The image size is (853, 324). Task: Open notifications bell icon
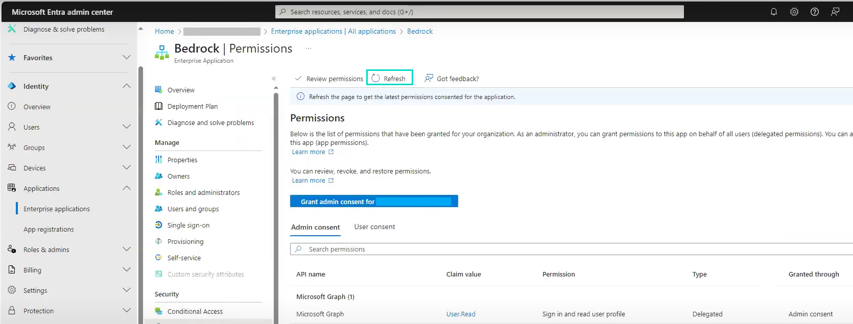(774, 12)
